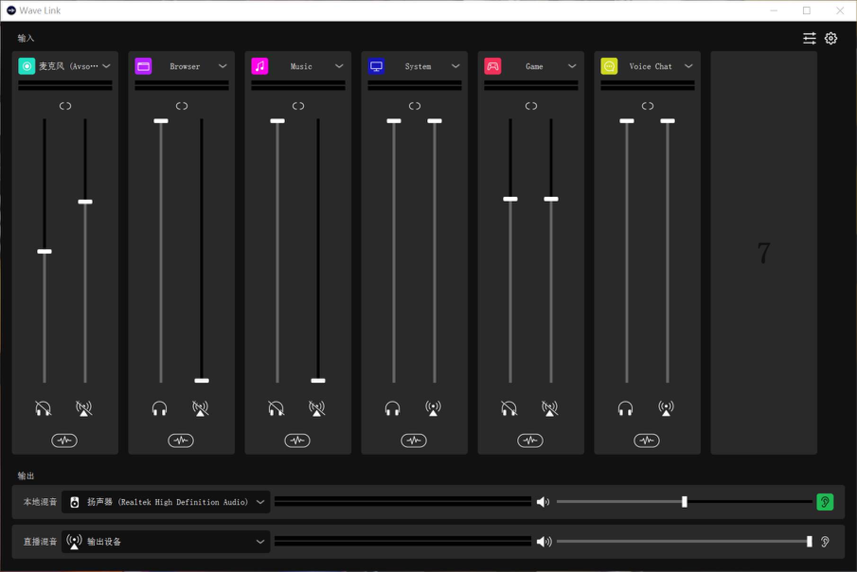Click the purple Browser channel icon
The width and height of the screenshot is (857, 572).
point(143,66)
